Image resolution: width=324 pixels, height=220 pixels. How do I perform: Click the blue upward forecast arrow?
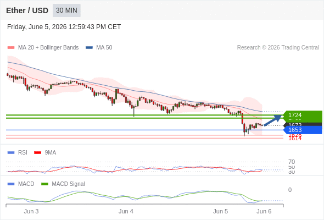(273, 120)
